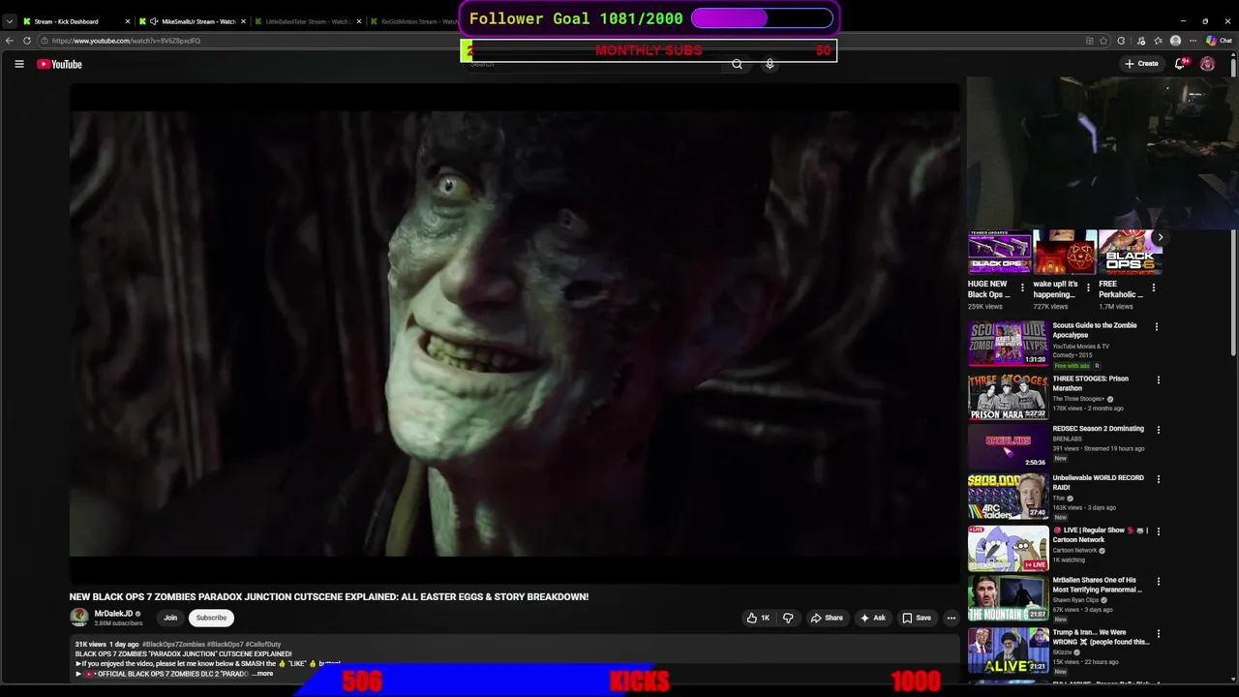Viewport: 1239px width, 697px height.
Task: Open the Favorites list icon
Action: [1158, 41]
